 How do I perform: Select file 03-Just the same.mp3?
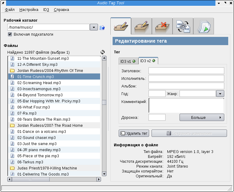pos(54,144)
